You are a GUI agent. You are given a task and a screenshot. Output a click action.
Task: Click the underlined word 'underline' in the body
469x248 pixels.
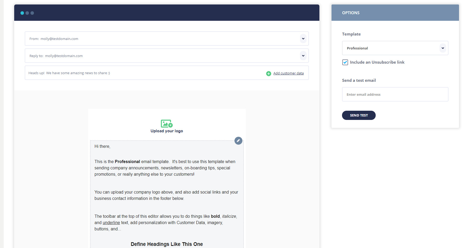111,223
